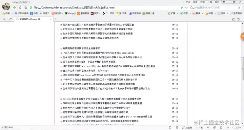Open the 二十四式 bookmark
The image size is (244, 130).
[108, 14]
